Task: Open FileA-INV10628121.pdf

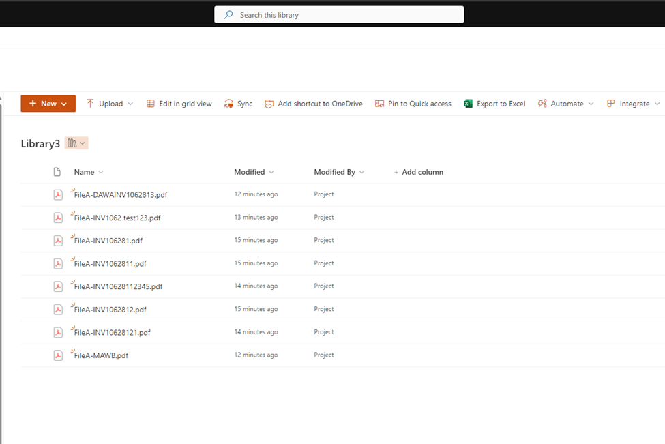Action: pos(113,332)
